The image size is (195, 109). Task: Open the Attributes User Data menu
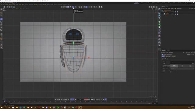pyautogui.click(x=171, y=52)
